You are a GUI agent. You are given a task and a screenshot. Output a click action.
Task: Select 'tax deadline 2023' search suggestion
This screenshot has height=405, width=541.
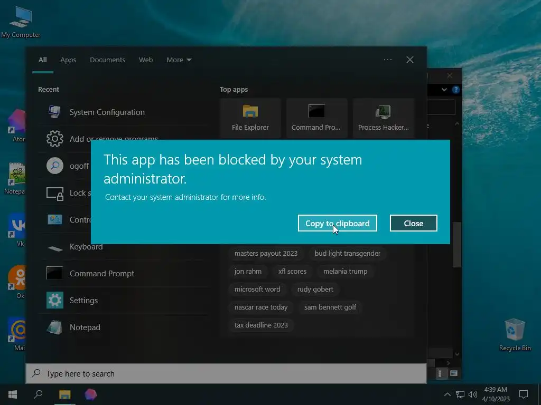click(261, 325)
